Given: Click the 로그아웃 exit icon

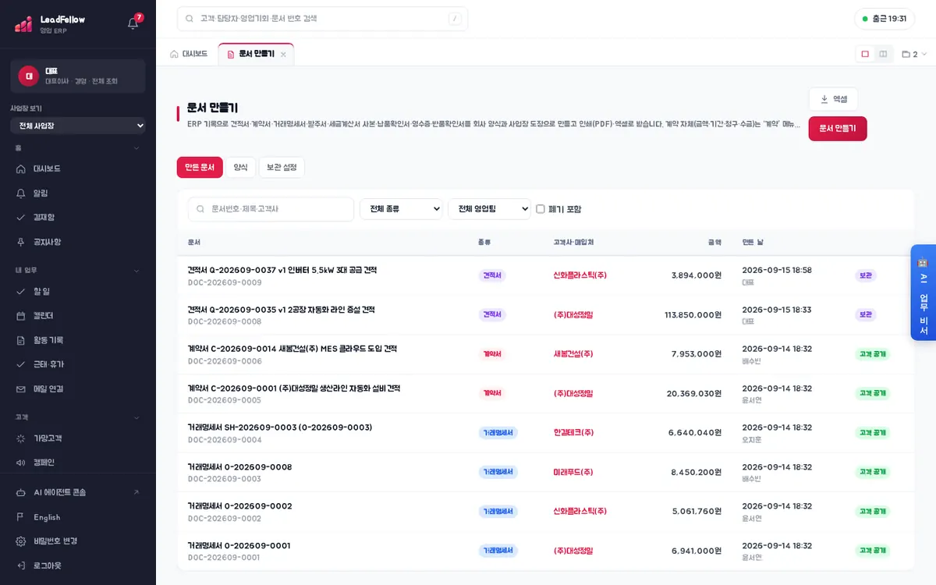Looking at the screenshot, I should pos(21,565).
